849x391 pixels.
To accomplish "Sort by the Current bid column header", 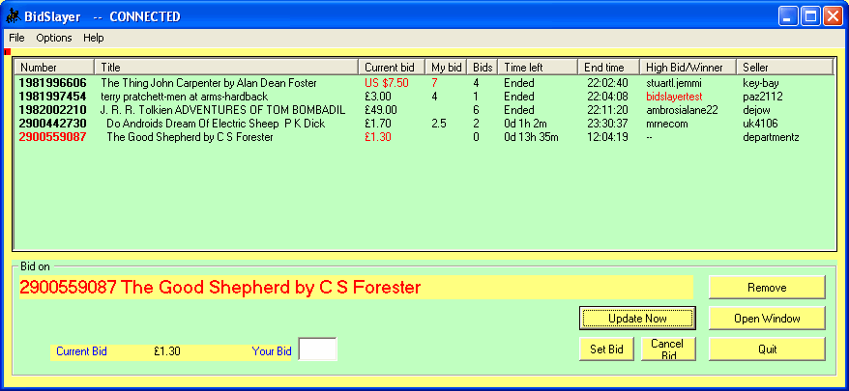I will (x=392, y=67).
